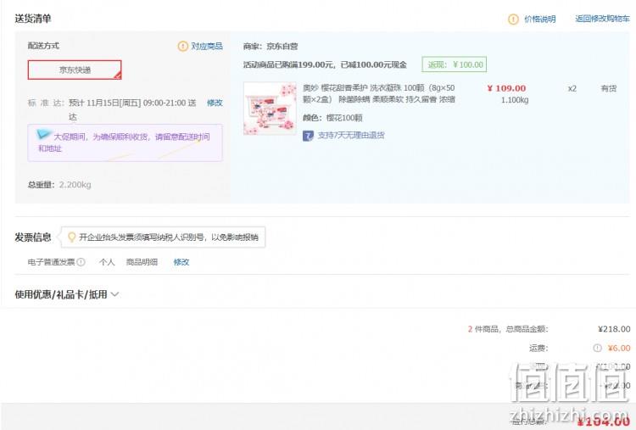Screen dimensions: 636x430
Task: Click the 总商品金额 value ¥218.00
Action: point(614,329)
